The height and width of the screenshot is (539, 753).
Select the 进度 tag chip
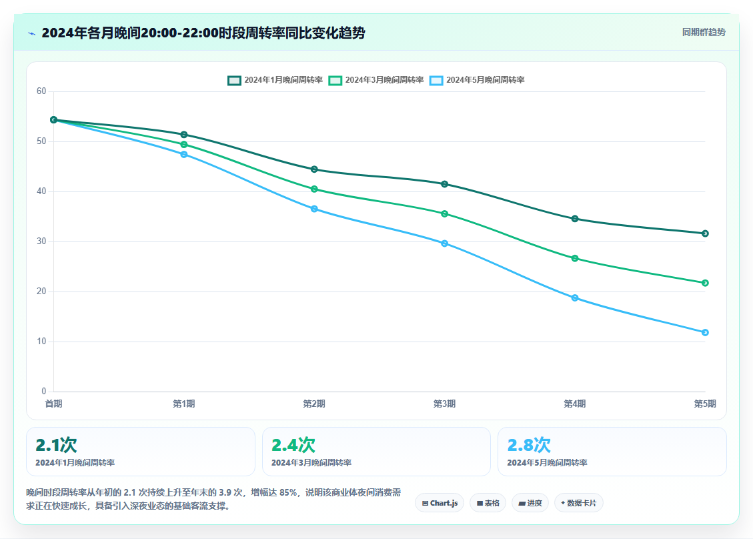pos(530,503)
